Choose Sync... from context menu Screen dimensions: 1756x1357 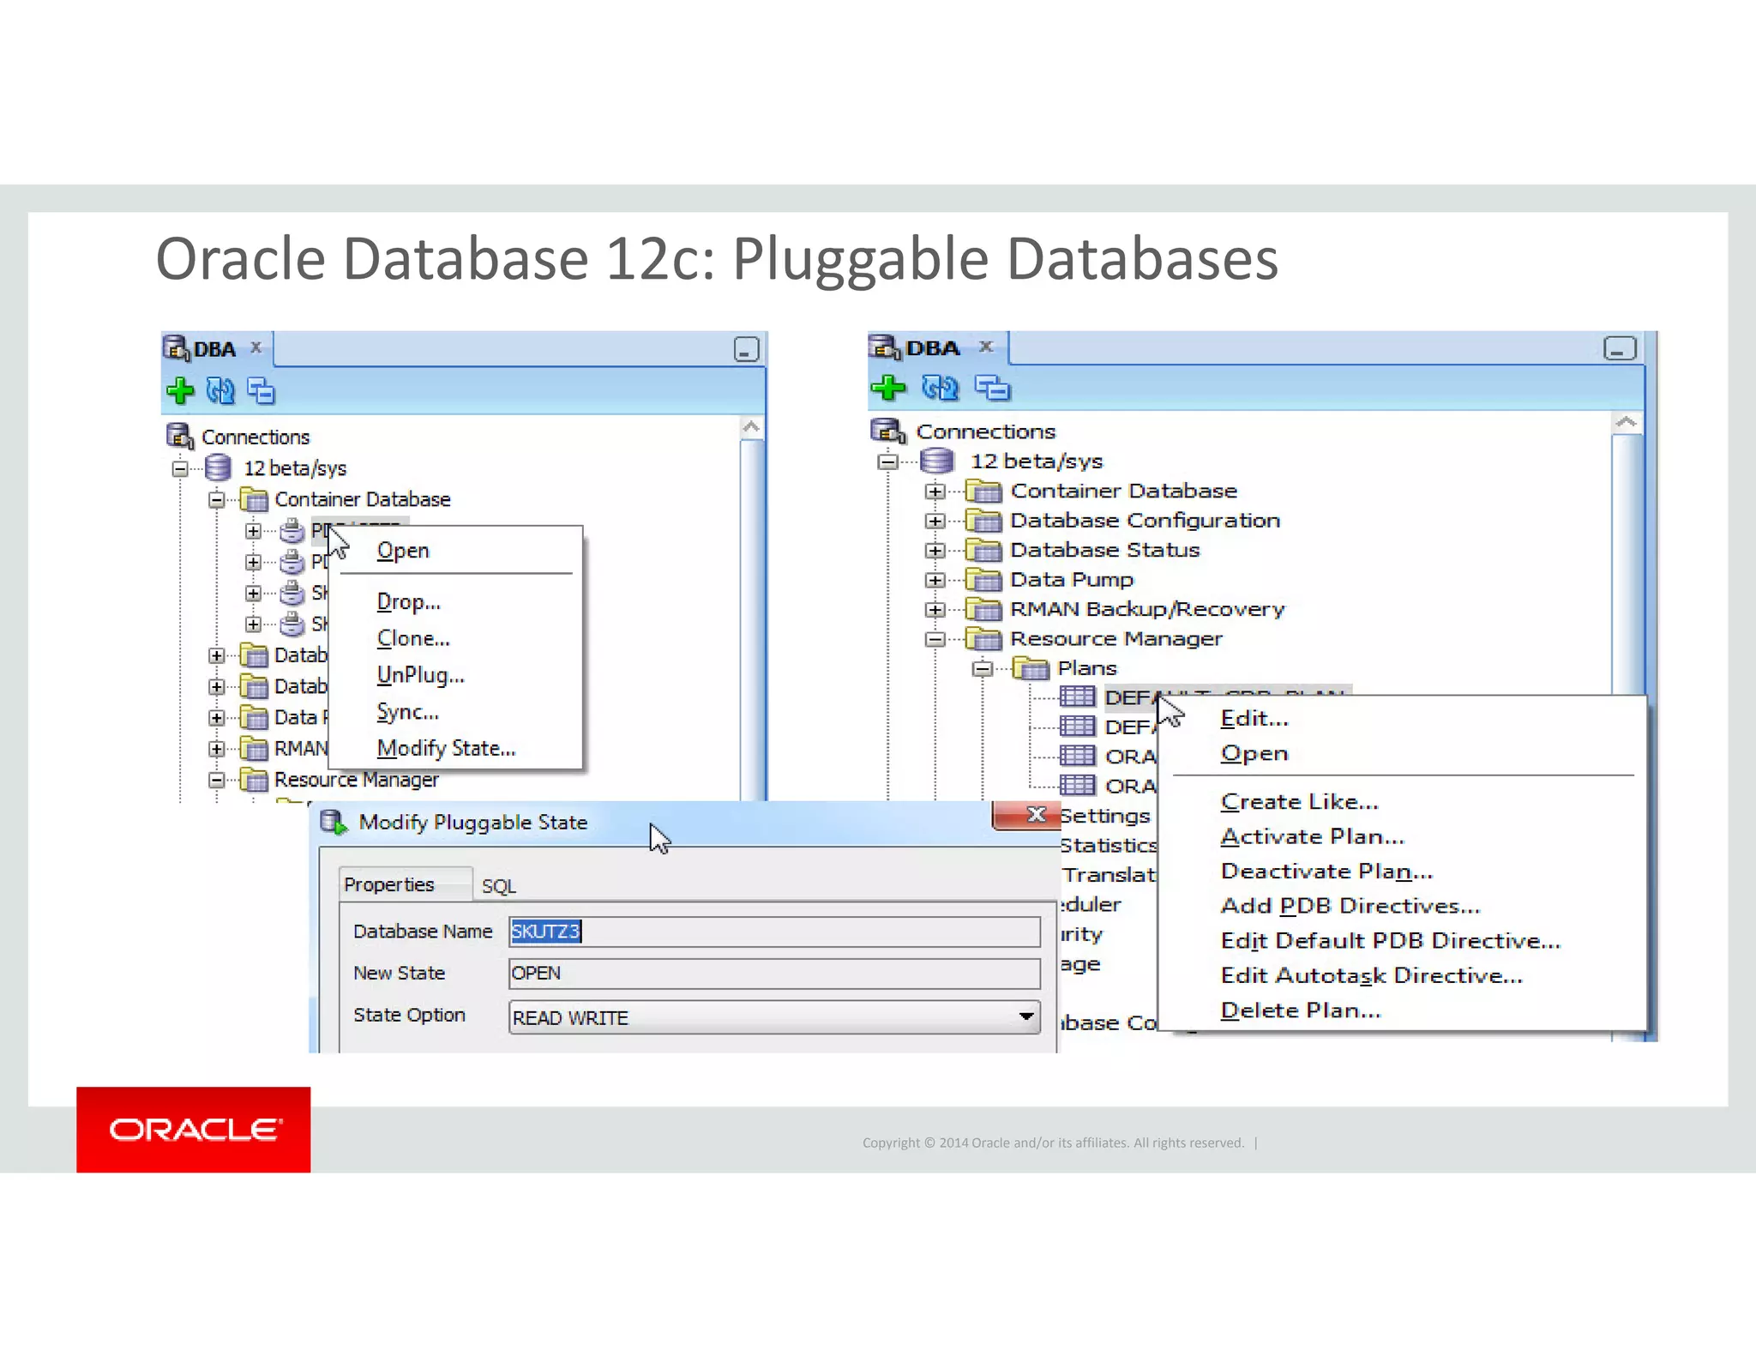[x=407, y=712]
